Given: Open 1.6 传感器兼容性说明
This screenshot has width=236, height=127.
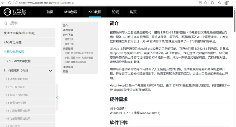Looking at the screenshot, I should click(28, 118).
